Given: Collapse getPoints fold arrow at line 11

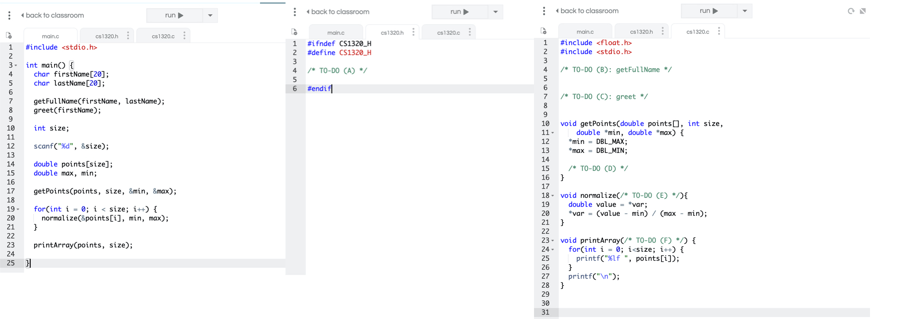Looking at the screenshot, I should (553, 133).
